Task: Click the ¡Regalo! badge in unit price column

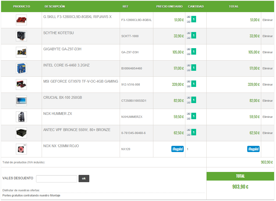Action: click(178, 149)
